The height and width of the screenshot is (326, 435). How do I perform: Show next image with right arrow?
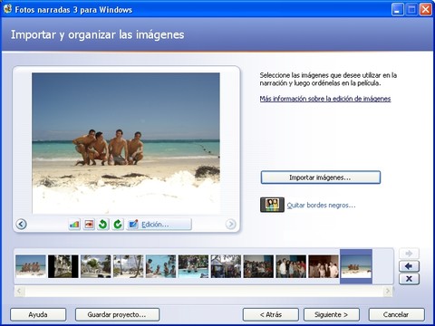231,224
